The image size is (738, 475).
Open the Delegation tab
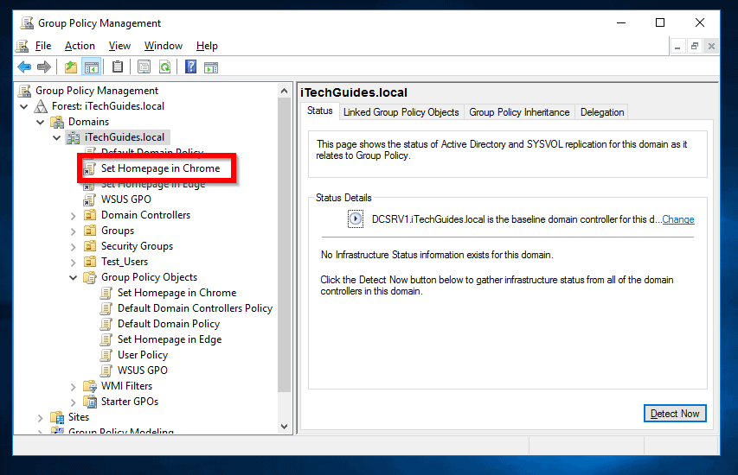(602, 112)
